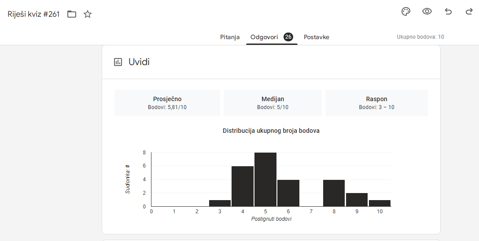This screenshot has width=479, height=241.
Task: Click the Raspon score card
Action: click(x=376, y=103)
